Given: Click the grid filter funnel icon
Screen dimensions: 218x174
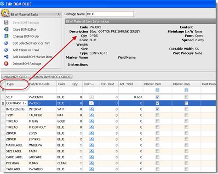Looking at the screenshot, I should pyautogui.click(x=3, y=90).
